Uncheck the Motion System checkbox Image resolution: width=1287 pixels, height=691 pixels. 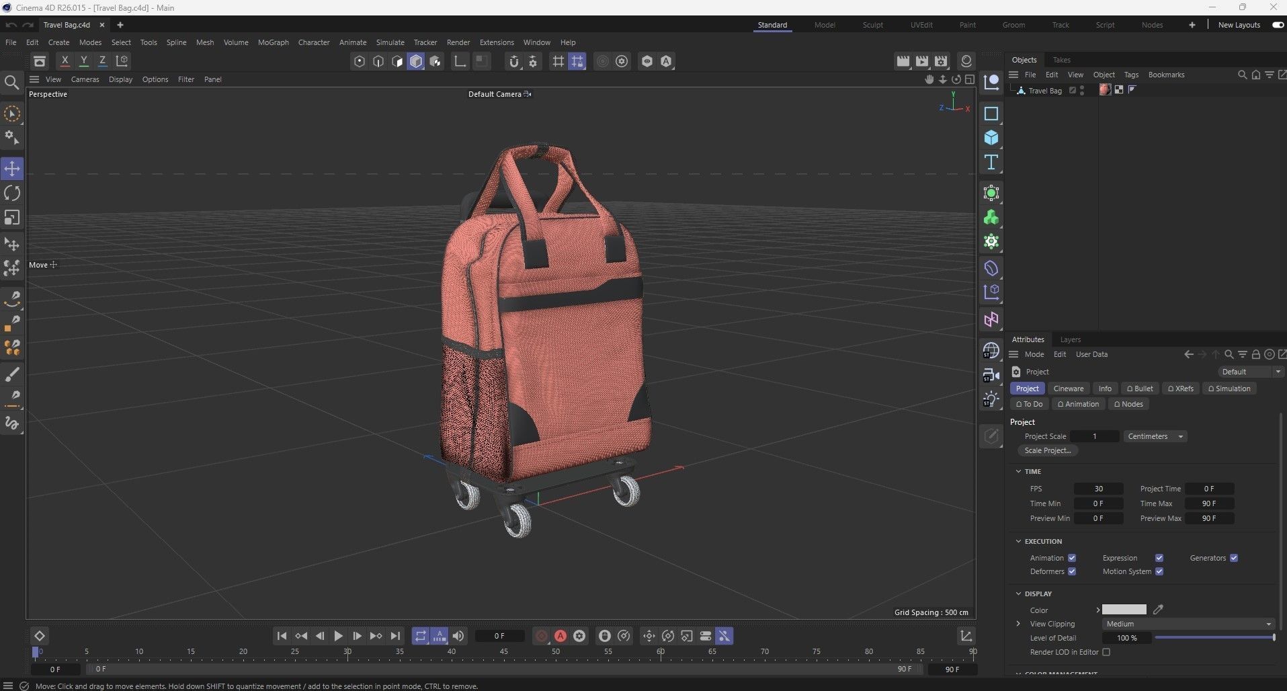pyautogui.click(x=1159, y=571)
